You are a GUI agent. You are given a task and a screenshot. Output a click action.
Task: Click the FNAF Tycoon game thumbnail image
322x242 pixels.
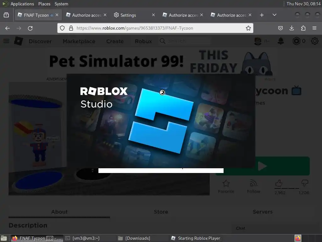37,139
